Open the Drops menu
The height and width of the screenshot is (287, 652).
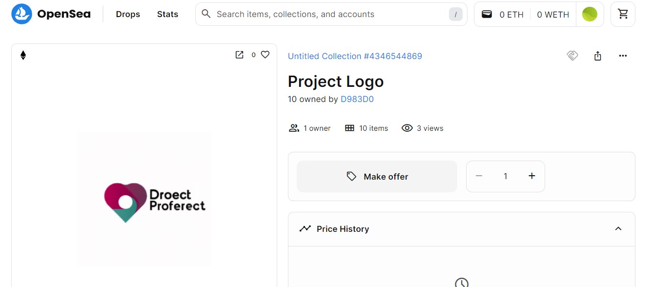128,14
